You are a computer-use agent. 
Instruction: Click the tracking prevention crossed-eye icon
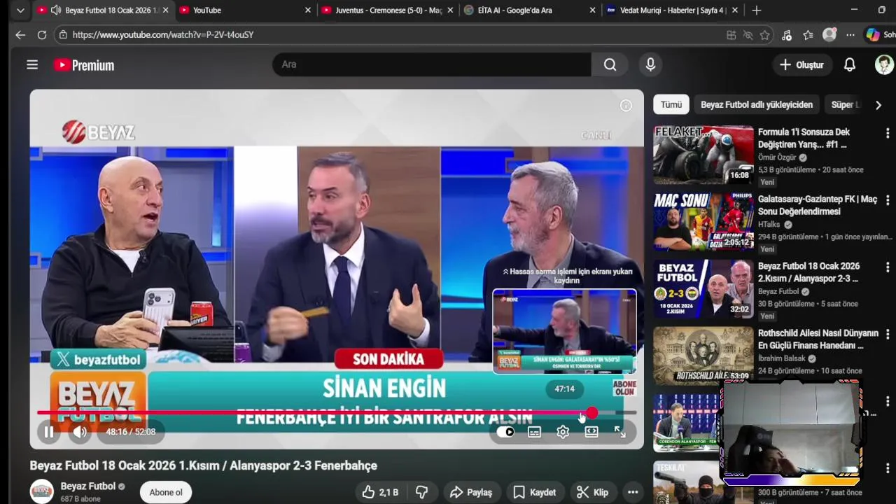748,35
